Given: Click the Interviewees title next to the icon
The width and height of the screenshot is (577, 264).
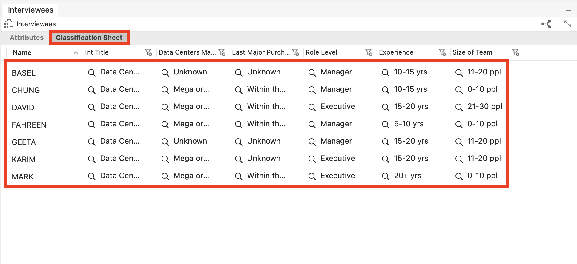Looking at the screenshot, I should click(36, 24).
